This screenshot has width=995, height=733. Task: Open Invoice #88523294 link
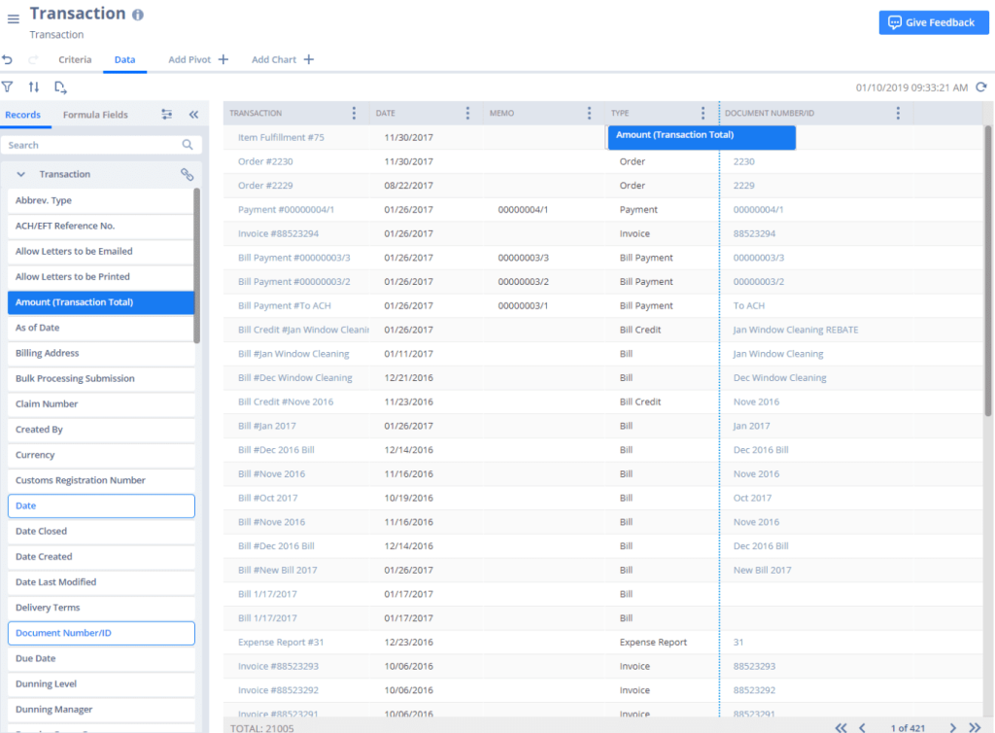click(278, 233)
